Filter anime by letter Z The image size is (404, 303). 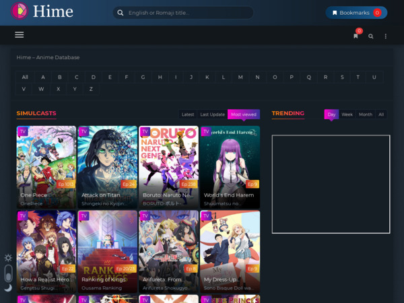[91, 89]
